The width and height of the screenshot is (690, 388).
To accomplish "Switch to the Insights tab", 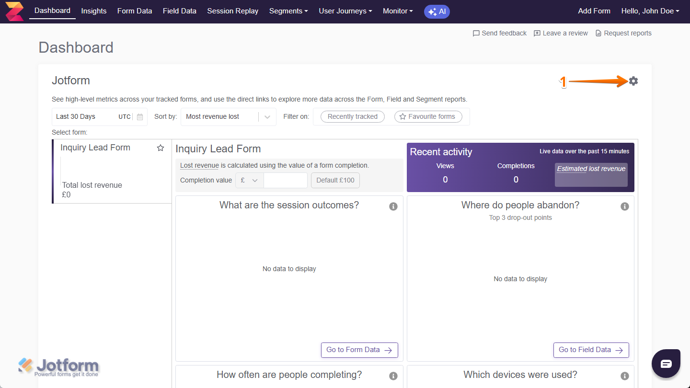I will coord(94,11).
